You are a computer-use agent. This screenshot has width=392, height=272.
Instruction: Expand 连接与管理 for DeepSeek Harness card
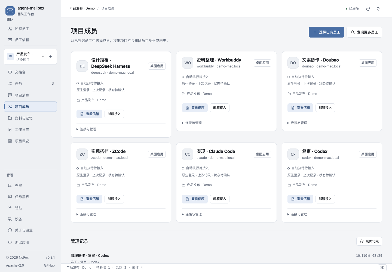point(86,129)
